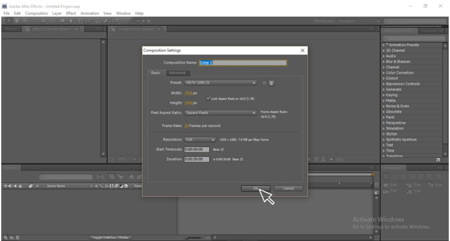The image size is (450, 241).
Task: Select center align in Paragraph panel
Action: pyautogui.click(x=395, y=177)
